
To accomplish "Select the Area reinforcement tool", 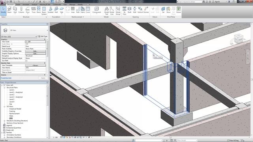I will point(73,10).
